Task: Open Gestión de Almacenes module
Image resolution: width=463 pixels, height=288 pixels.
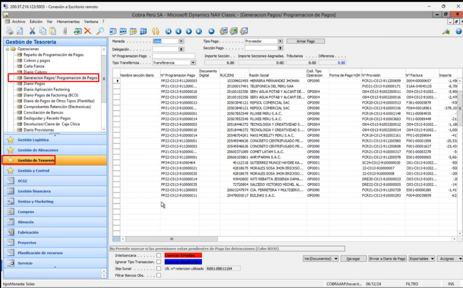Action: click(55, 150)
